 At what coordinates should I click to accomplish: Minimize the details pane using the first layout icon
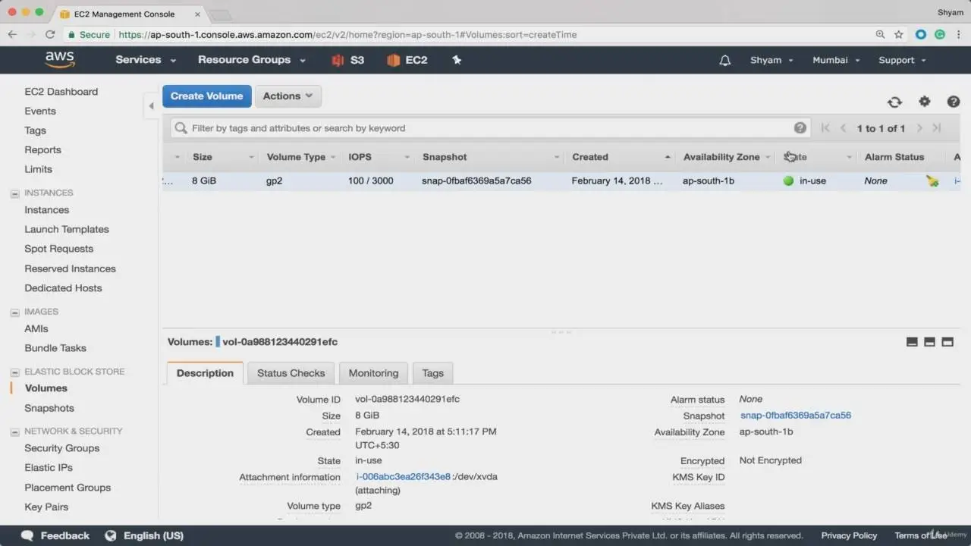pos(912,342)
